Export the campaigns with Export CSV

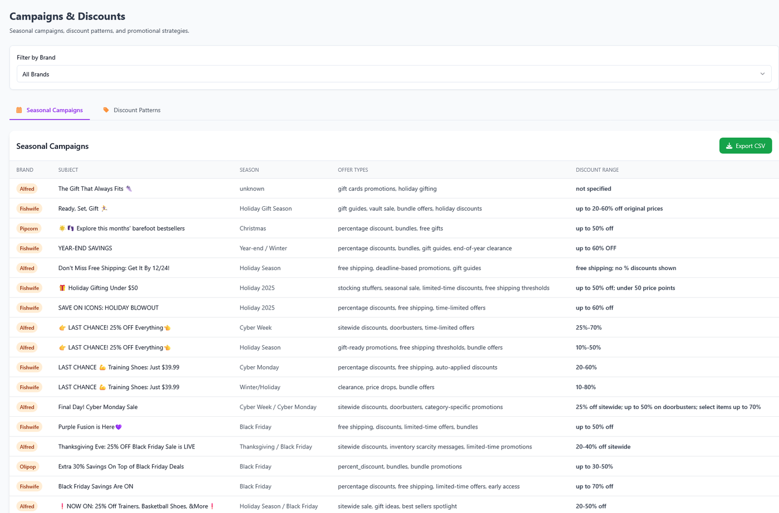pos(746,146)
